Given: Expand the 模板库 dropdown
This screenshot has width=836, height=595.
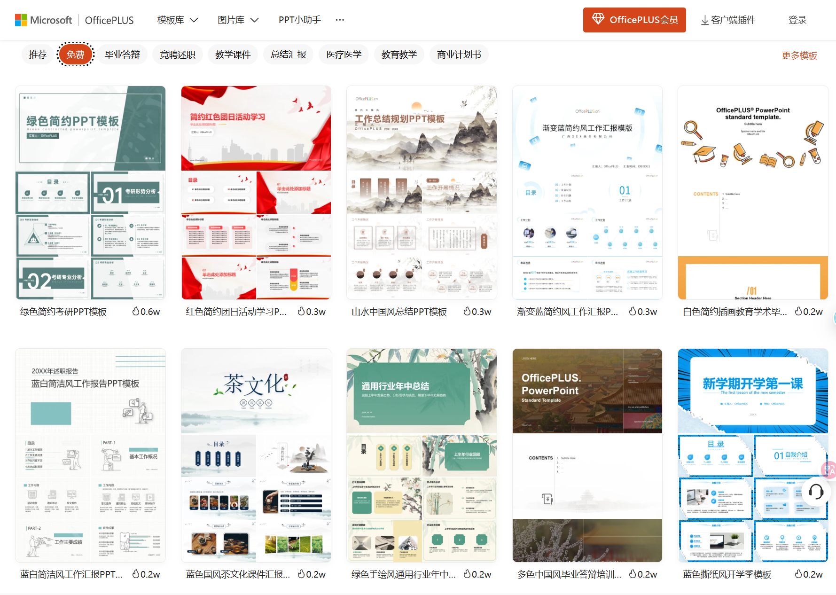Looking at the screenshot, I should (x=170, y=20).
